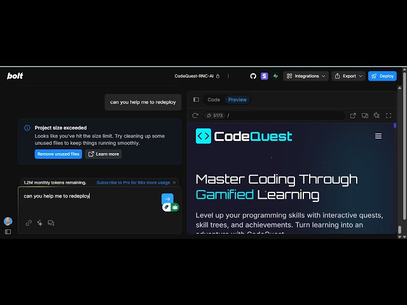This screenshot has width=407, height=305.
Task: Click the Master Coding Through heading text
Action: tap(277, 179)
